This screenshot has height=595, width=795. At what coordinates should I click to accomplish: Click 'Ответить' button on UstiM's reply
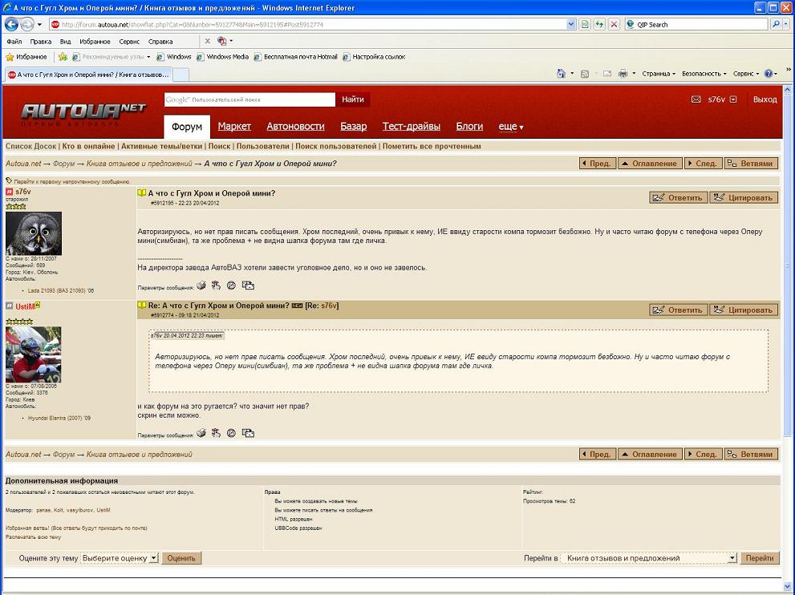click(x=678, y=310)
